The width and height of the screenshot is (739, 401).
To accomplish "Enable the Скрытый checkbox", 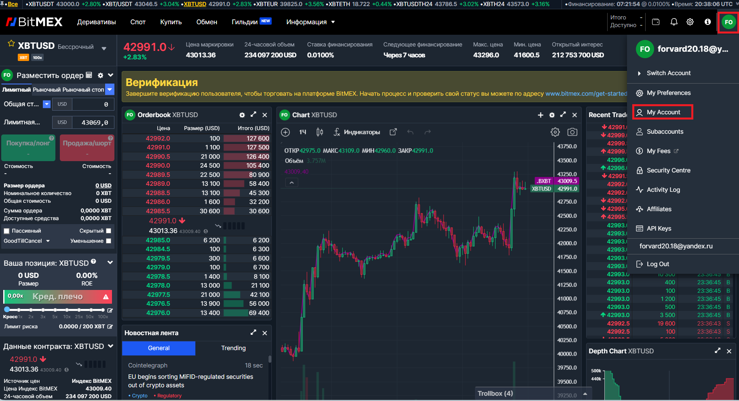I will [x=108, y=231].
